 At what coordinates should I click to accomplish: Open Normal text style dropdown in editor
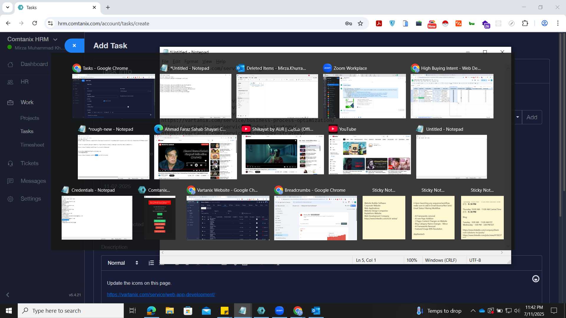point(123,263)
